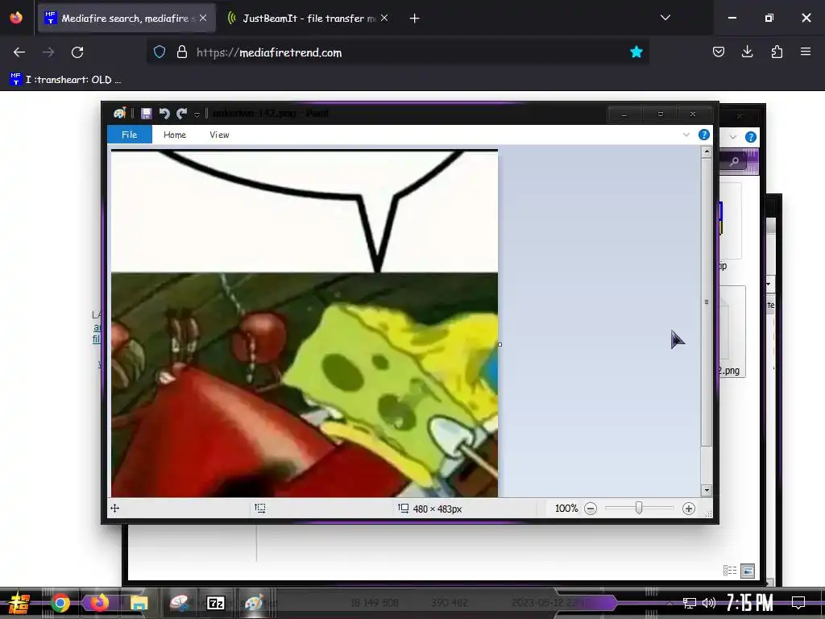The height and width of the screenshot is (619, 825).
Task: Expand the Paint ribbon with the chevron
Action: [686, 135]
